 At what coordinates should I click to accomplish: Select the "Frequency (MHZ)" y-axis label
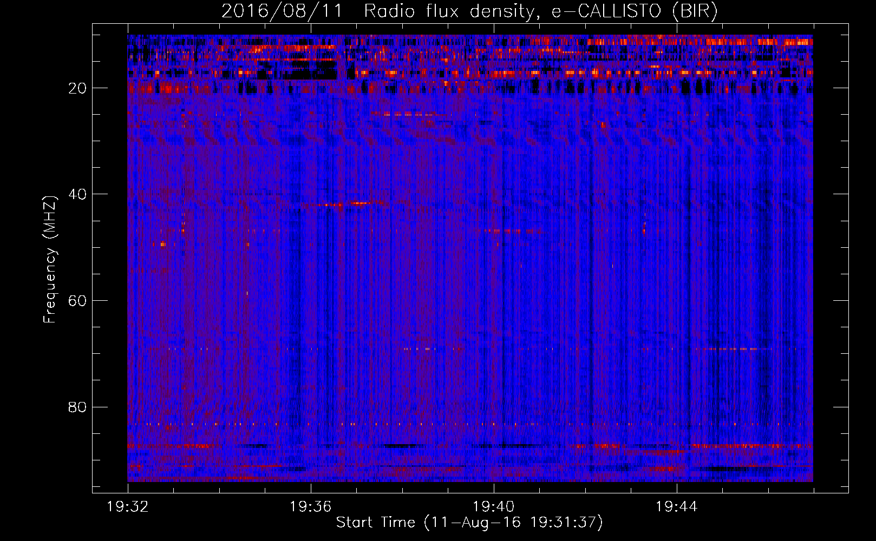pyautogui.click(x=50, y=260)
